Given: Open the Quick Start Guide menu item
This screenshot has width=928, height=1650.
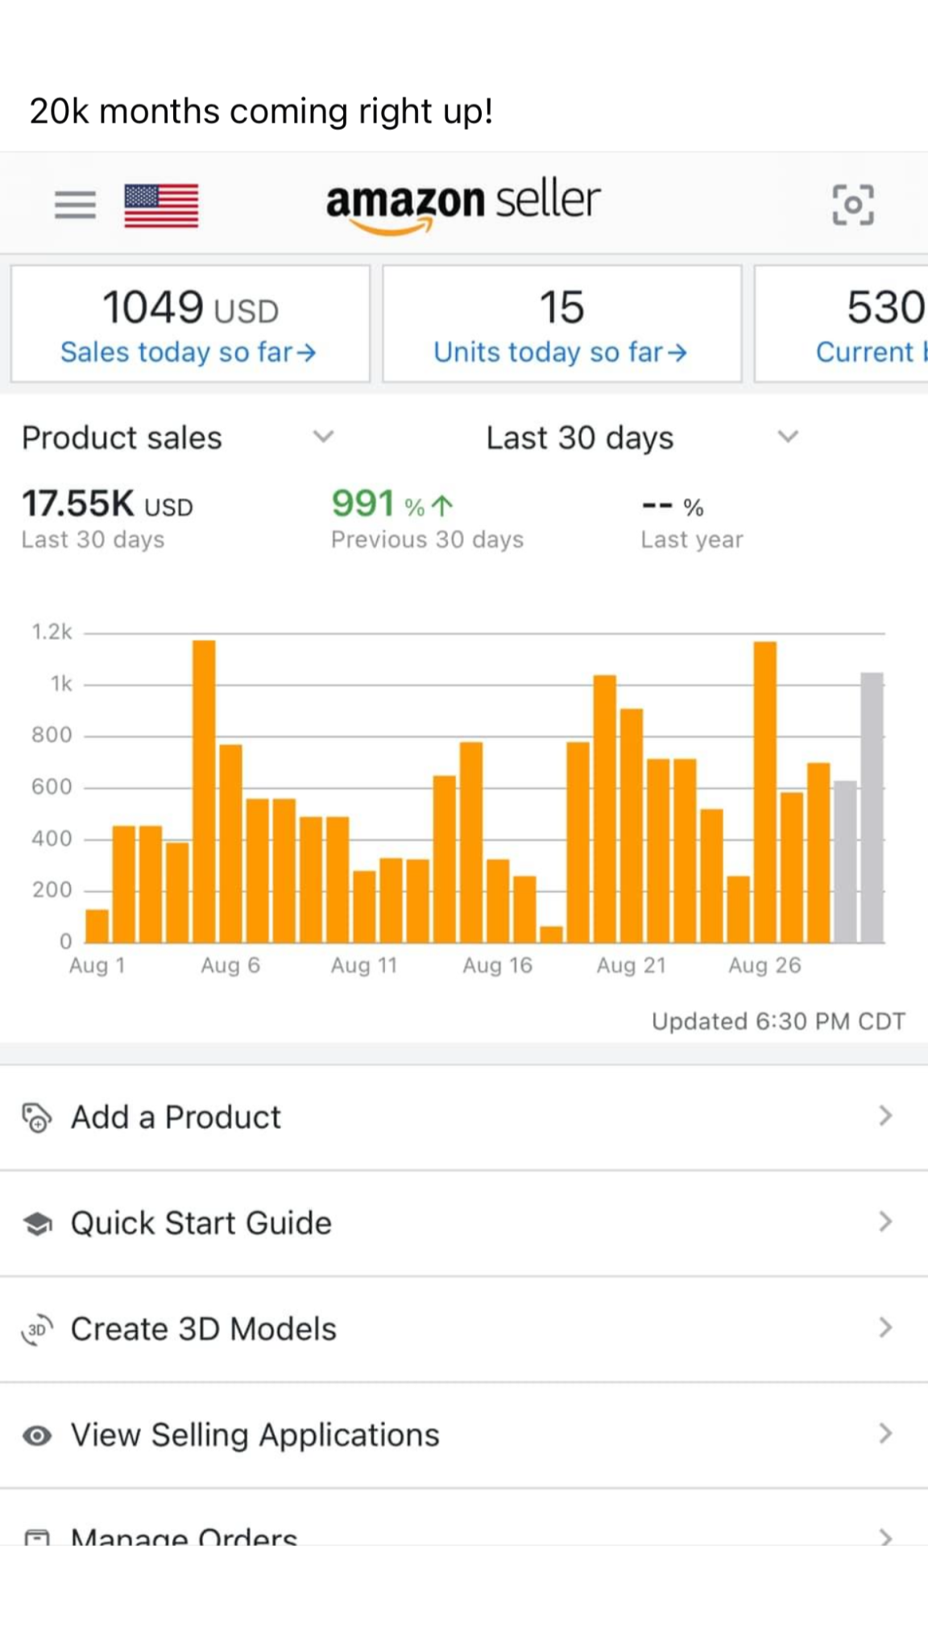Looking at the screenshot, I should coord(201,1223).
